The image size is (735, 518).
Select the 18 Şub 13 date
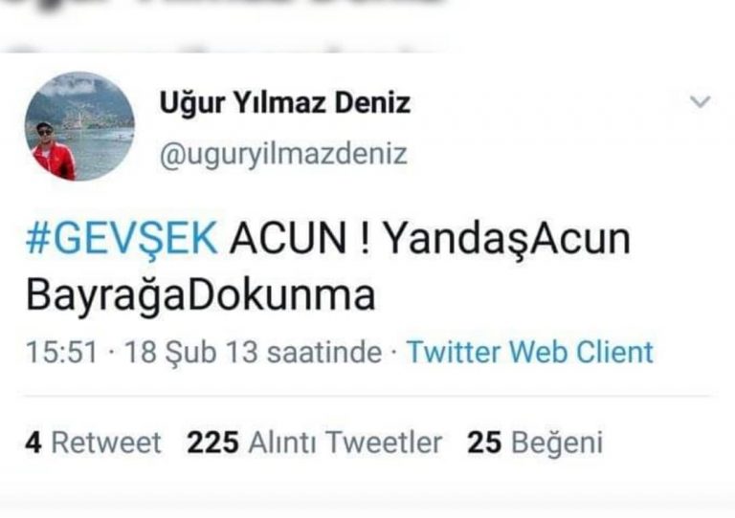191,352
